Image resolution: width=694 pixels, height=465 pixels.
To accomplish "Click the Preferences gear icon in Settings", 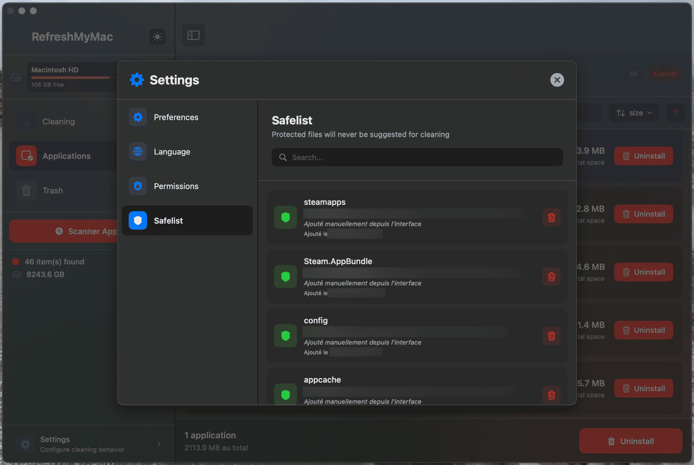I will [x=137, y=117].
